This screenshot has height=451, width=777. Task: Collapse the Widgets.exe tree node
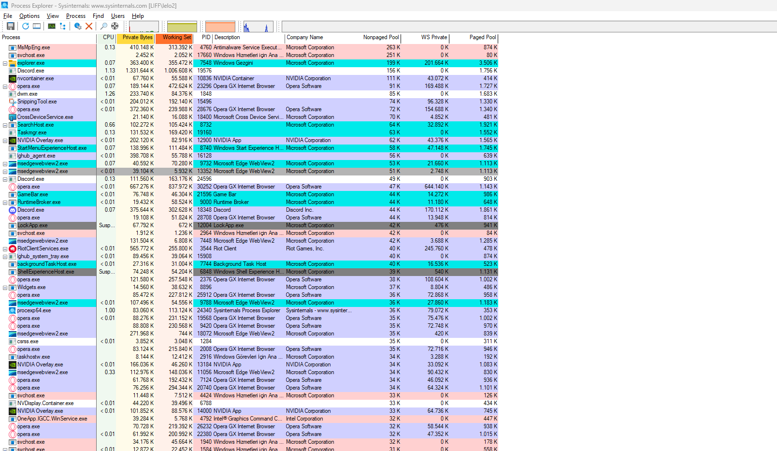click(5, 288)
